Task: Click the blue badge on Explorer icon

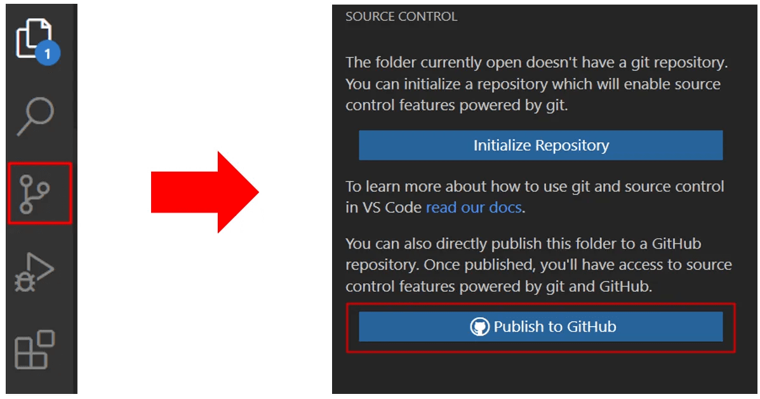Action: coord(48,53)
